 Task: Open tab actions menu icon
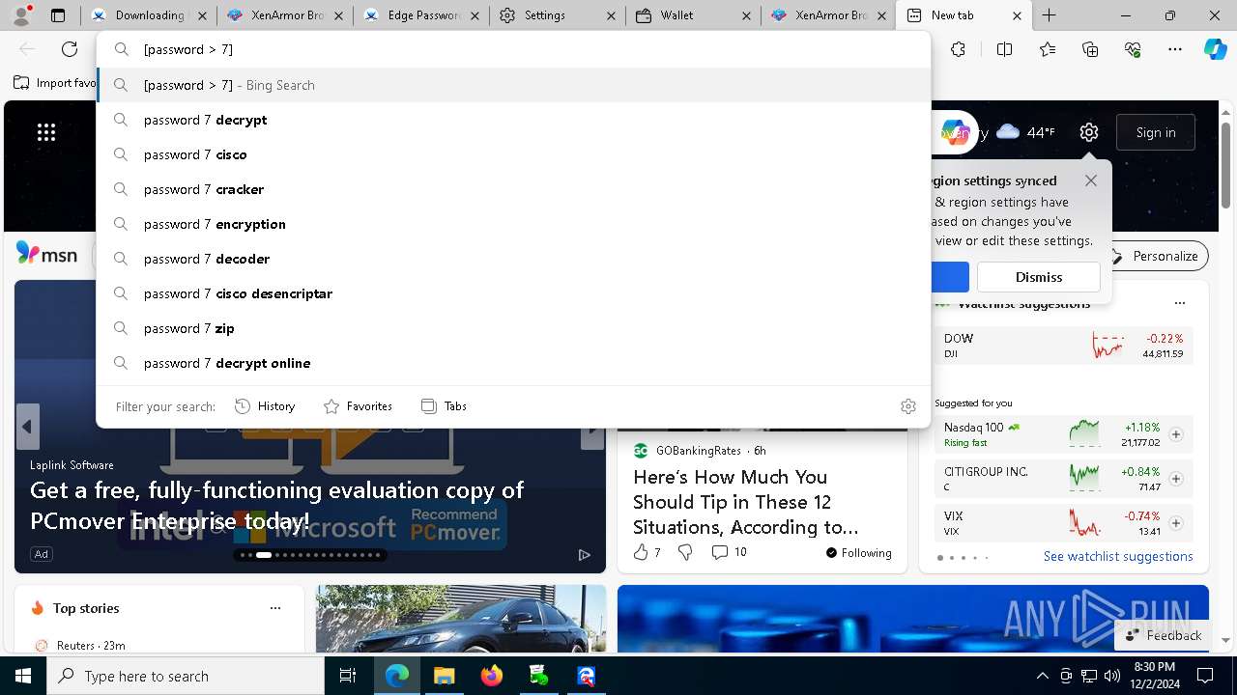coord(58,15)
